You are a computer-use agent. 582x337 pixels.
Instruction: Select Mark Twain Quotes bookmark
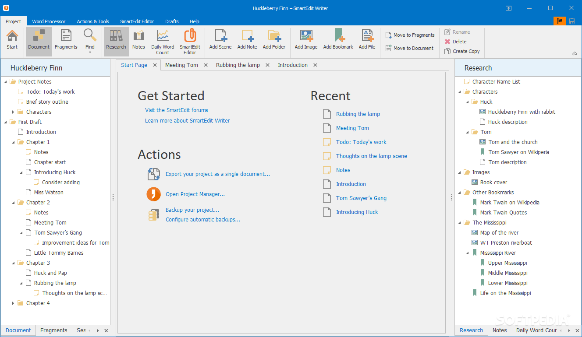[504, 213]
